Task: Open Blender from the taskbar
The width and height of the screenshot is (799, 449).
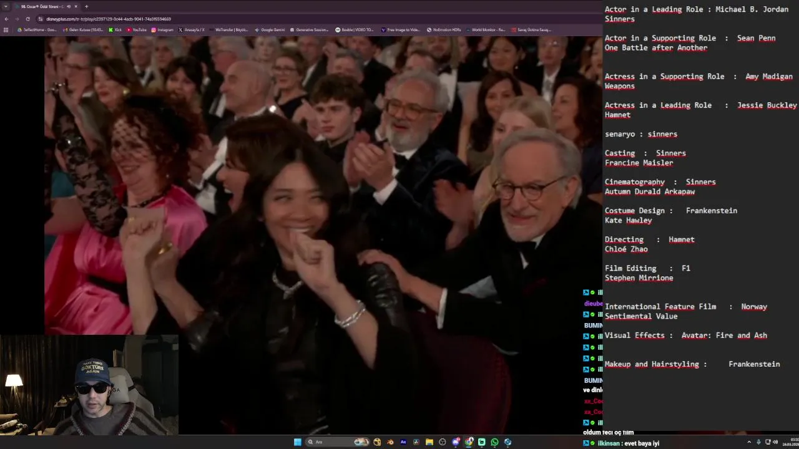Action: [390, 442]
